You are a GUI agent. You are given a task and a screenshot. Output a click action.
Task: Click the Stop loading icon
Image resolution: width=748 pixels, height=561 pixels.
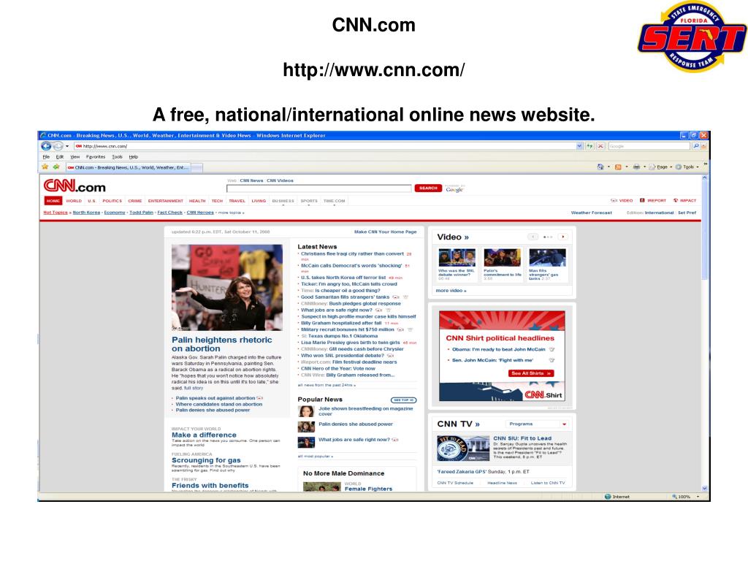tap(600, 146)
